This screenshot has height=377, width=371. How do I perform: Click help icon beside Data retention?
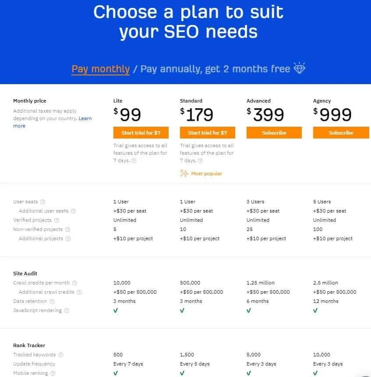click(x=52, y=301)
